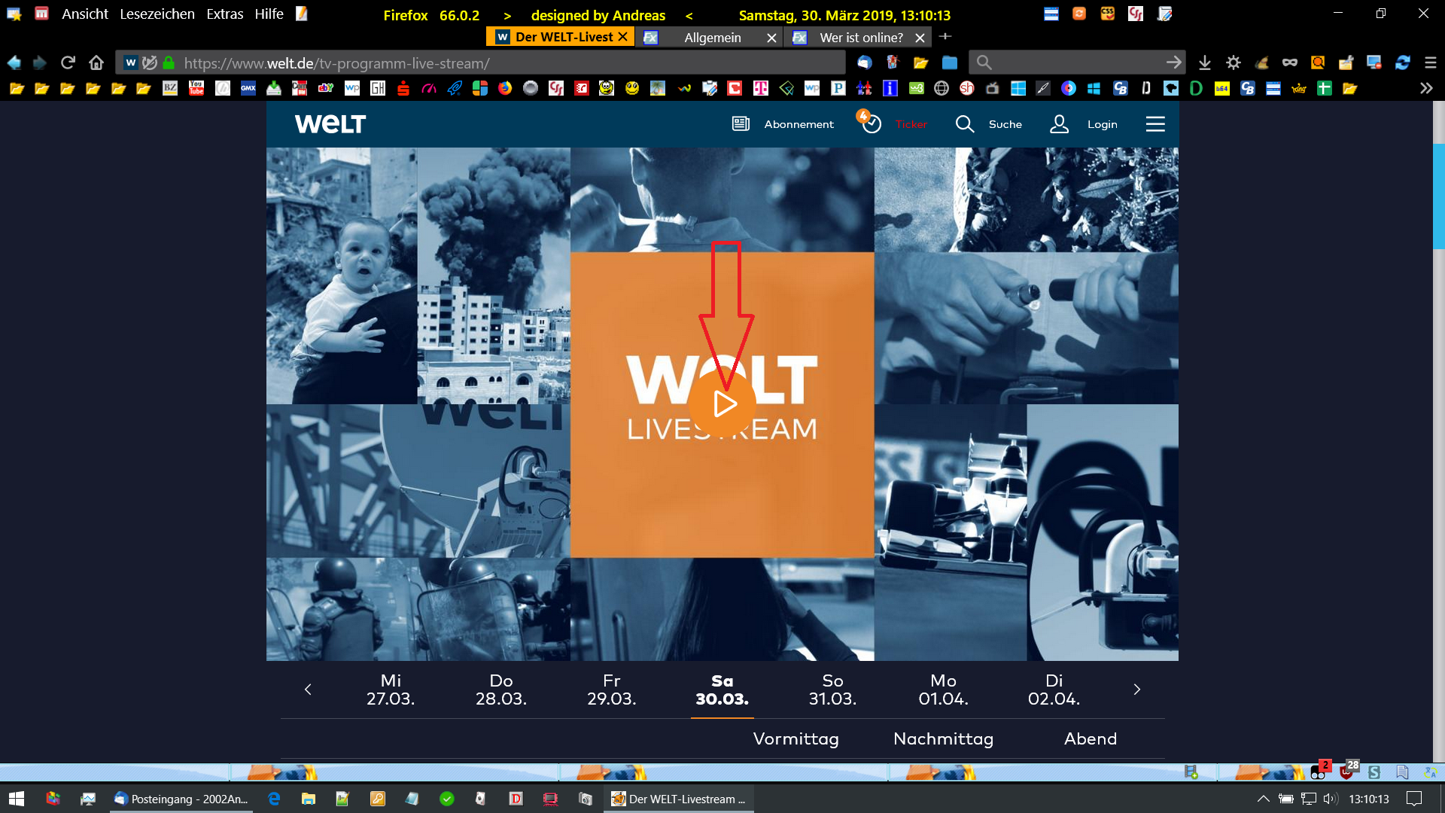Show next days in program schedule
The height and width of the screenshot is (813, 1445).
pyautogui.click(x=1136, y=690)
